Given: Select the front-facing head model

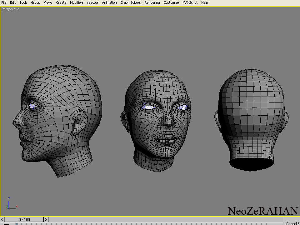Looking at the screenshot, I should pos(156,121).
